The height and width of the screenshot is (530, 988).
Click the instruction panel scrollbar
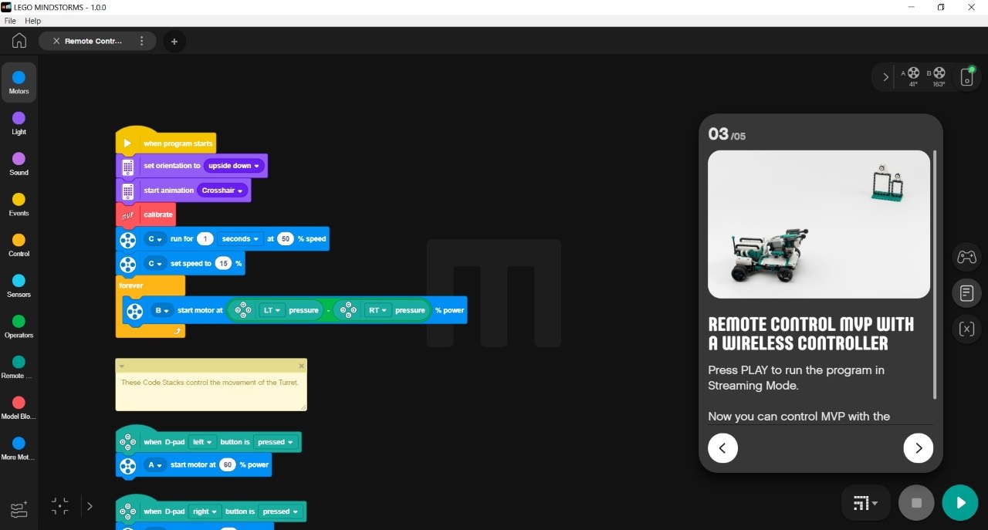tap(936, 275)
